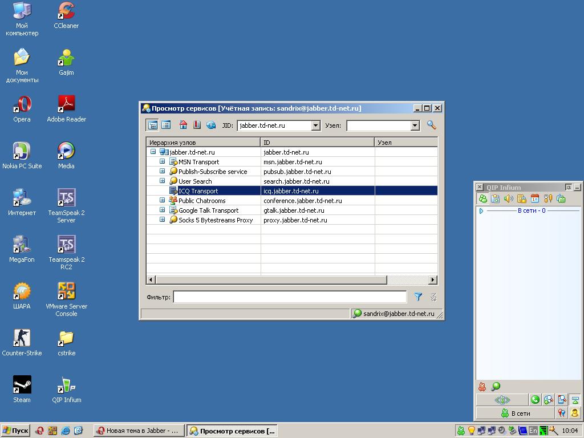Image resolution: width=584 pixels, height=438 pixels.
Task: Open QIP settings wrench icon
Action: 548,198
